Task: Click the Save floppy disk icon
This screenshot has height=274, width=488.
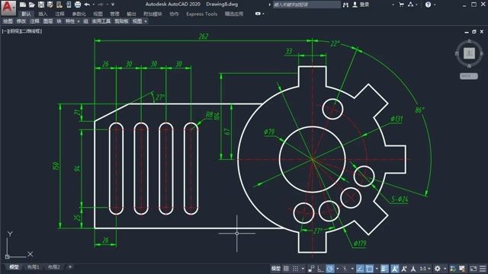Action: (40, 5)
